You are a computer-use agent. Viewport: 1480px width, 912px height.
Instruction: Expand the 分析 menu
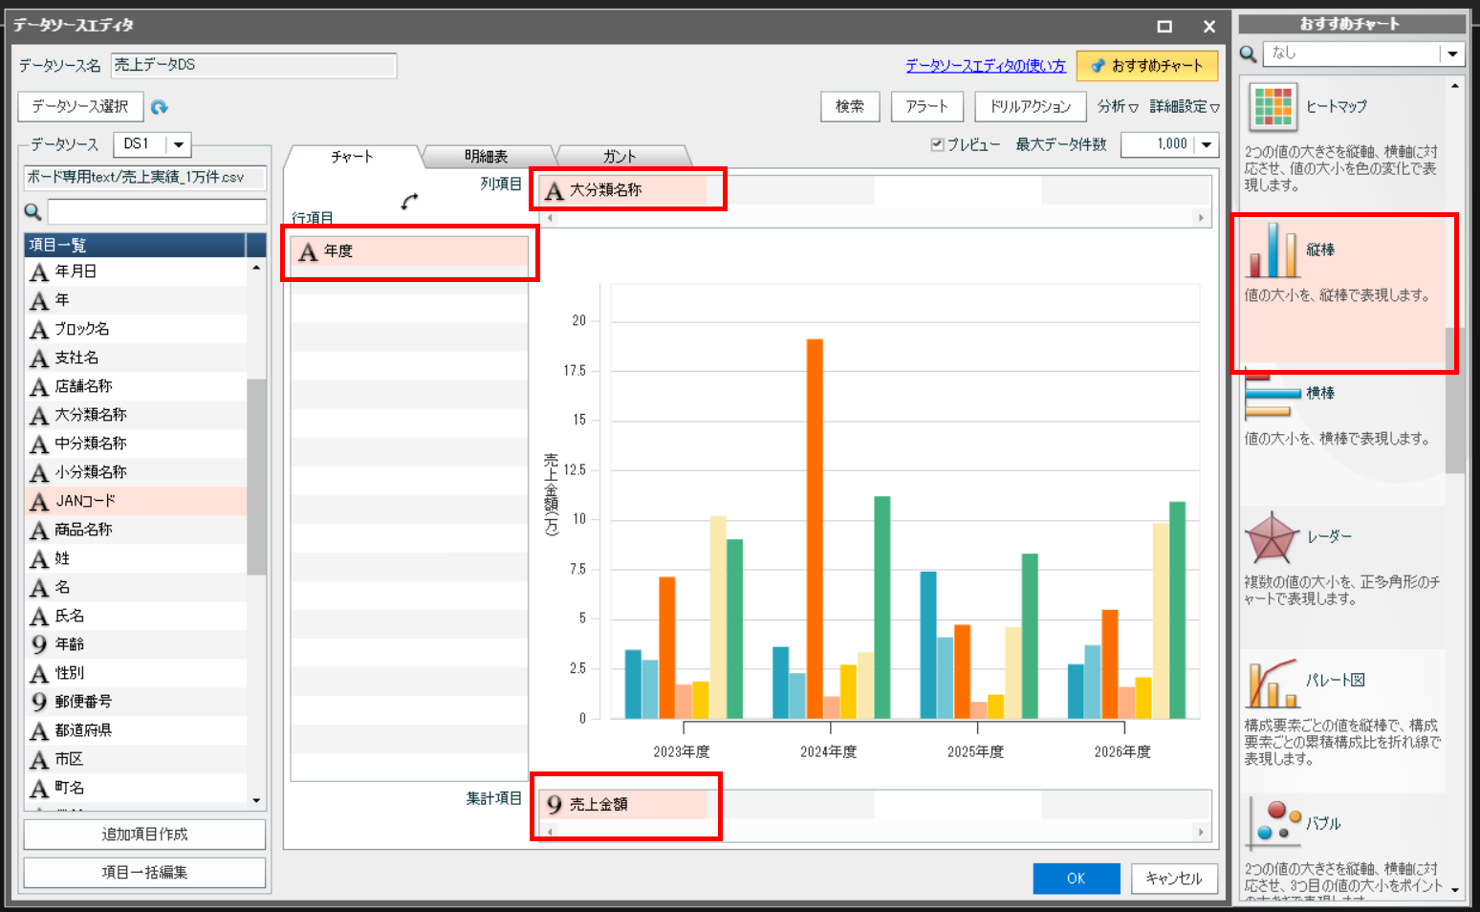click(x=1118, y=106)
